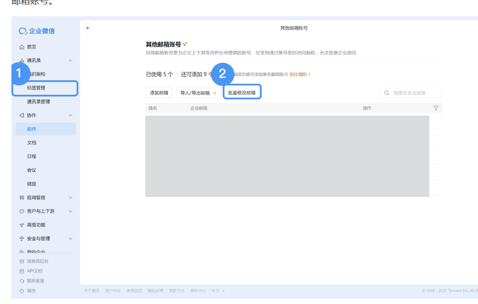Screen dimensions: 478x304
Task: Open the filter funnel in table header
Action: 436,107
